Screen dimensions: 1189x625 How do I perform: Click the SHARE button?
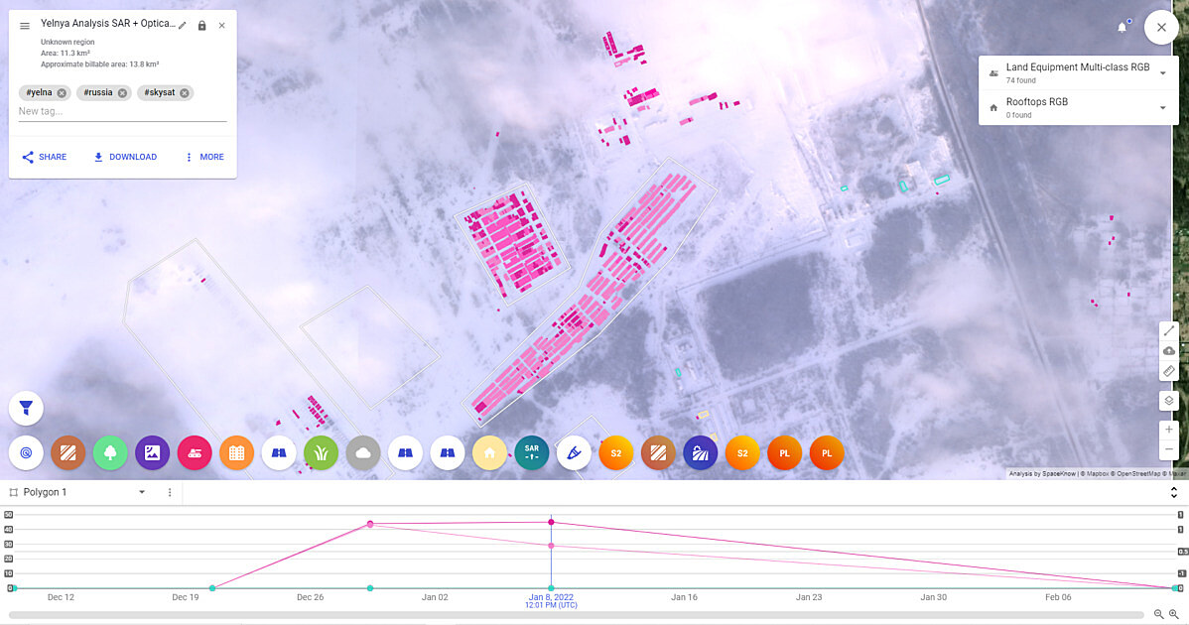click(45, 157)
